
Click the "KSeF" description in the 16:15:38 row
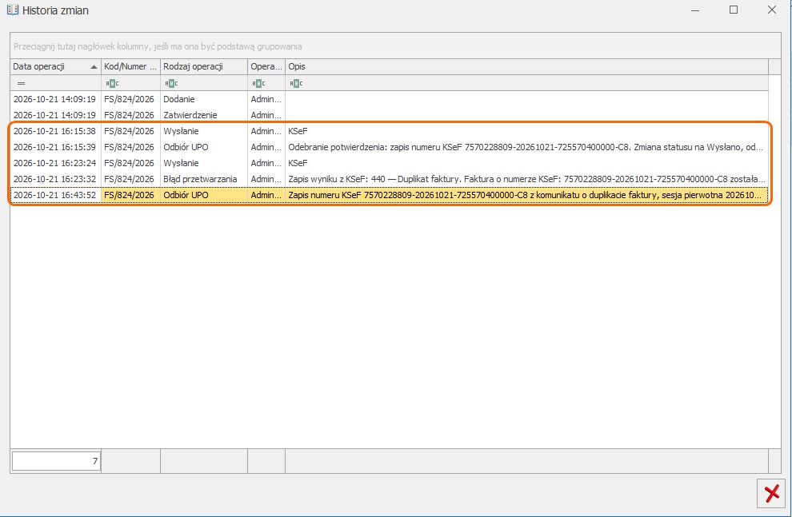point(527,131)
